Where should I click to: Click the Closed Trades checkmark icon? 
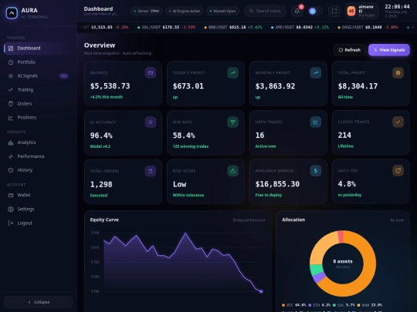[x=398, y=122]
